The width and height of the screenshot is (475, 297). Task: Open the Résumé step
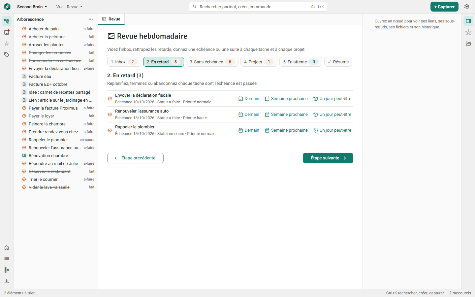(x=338, y=62)
